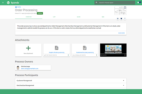This screenshot has height=94, width=142.
Task: Play Order Processing Introduction video thumbnail
Action: coord(113,50)
